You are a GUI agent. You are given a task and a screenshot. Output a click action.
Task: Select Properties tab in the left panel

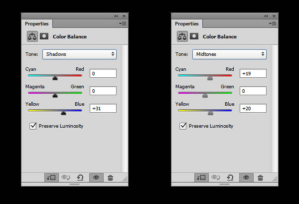(x=37, y=24)
